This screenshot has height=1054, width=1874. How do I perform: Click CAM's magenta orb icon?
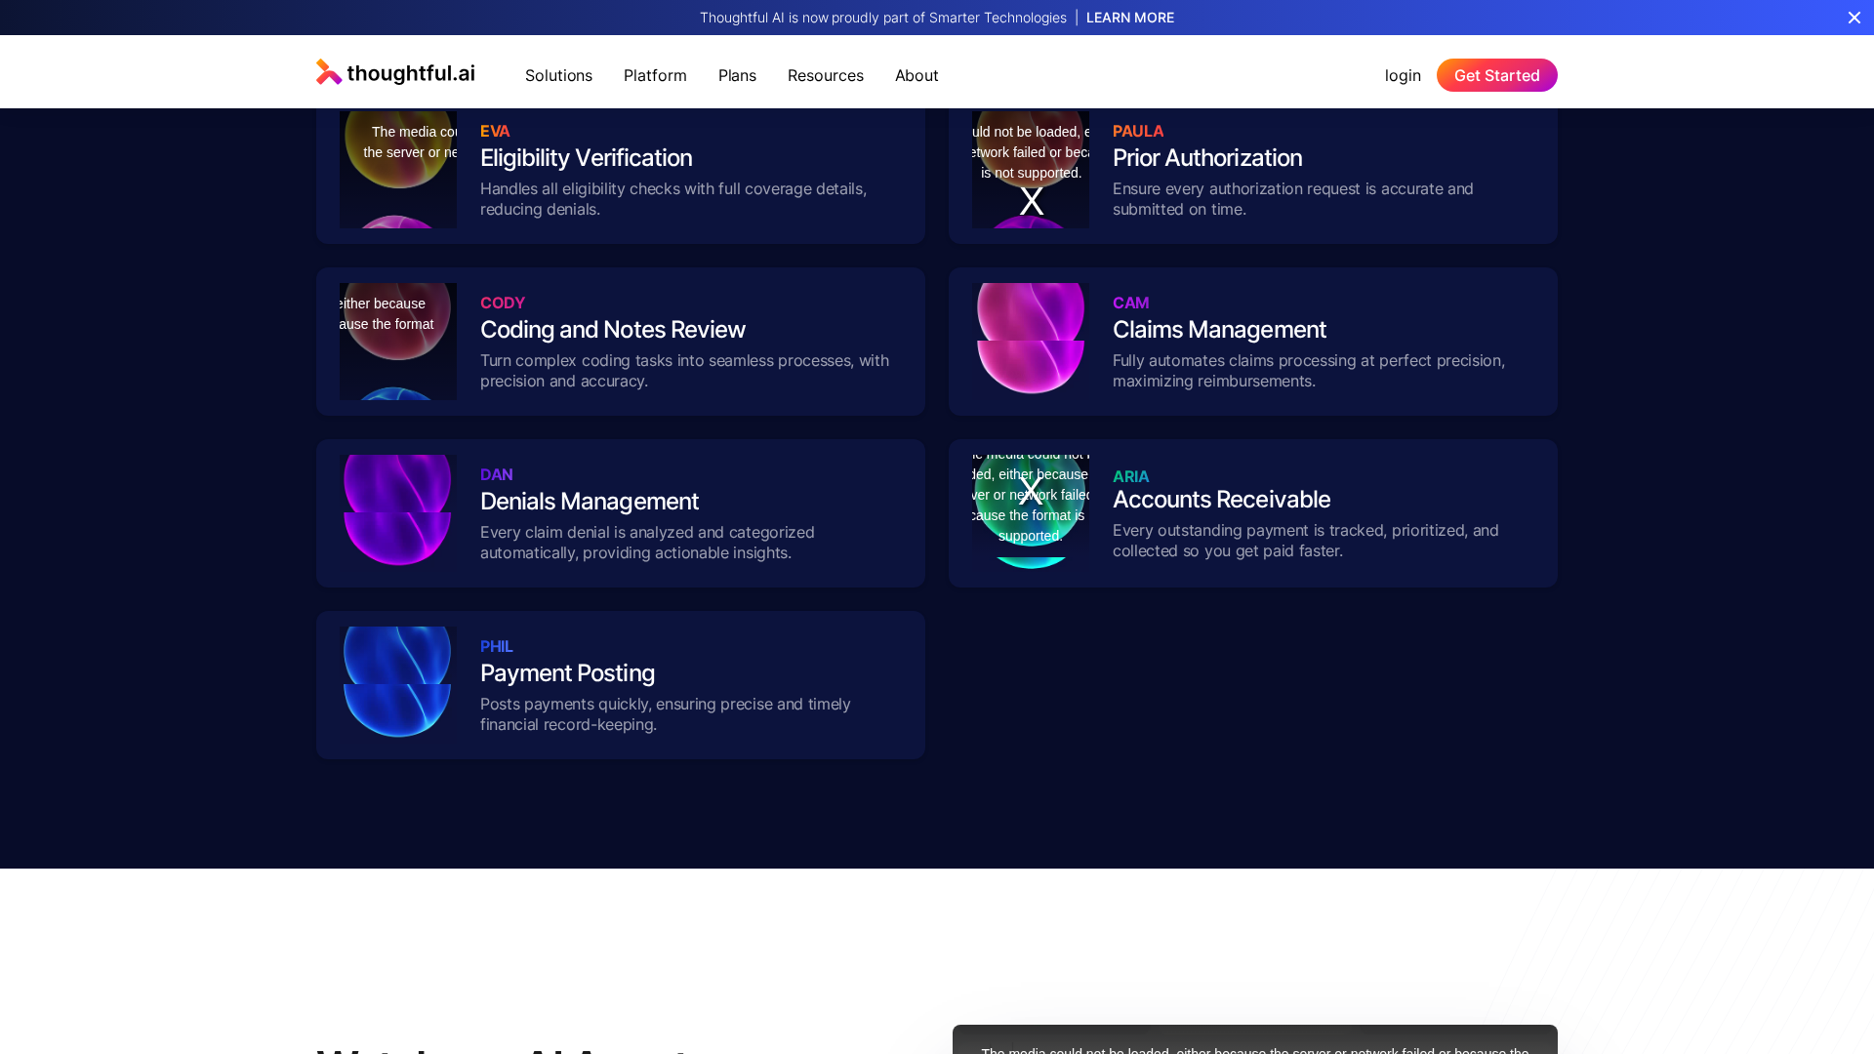click(1031, 342)
